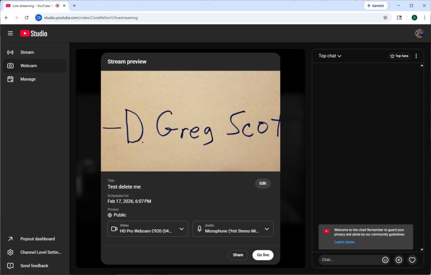Open the Gemini button in the browser toolbar
Screen dimensions: 431x275
[375, 5]
